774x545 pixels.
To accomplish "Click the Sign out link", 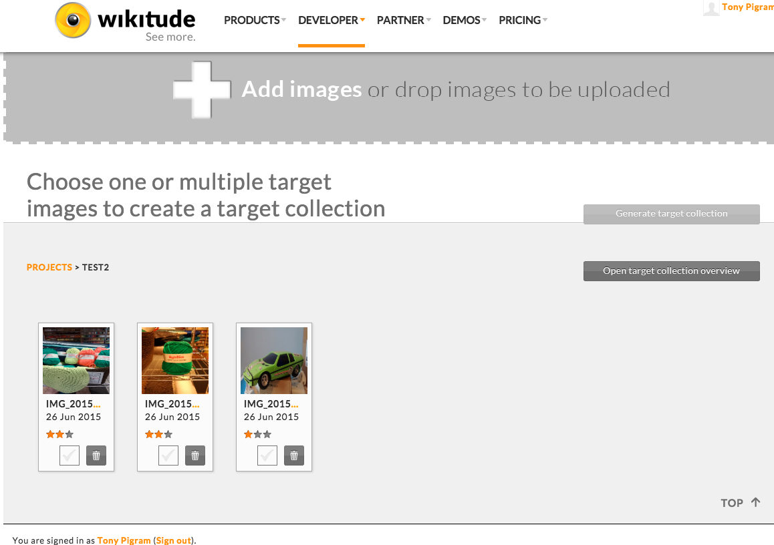I will [173, 540].
